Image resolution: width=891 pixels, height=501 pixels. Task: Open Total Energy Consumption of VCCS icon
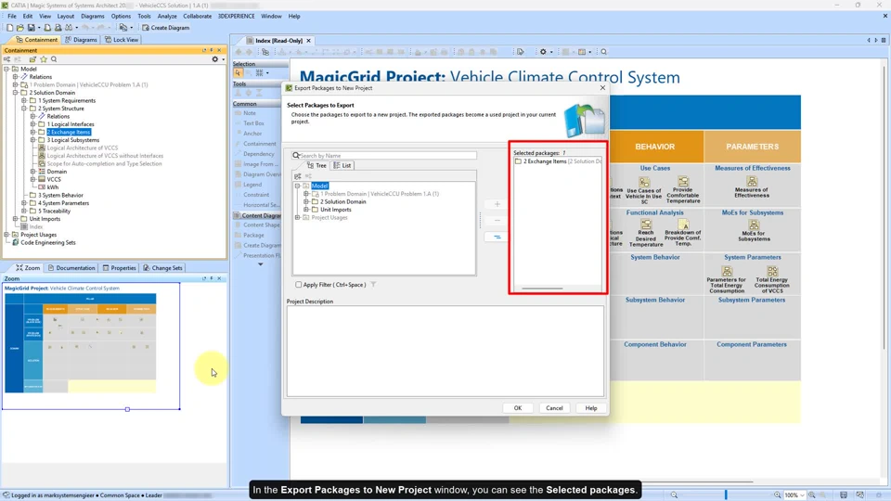point(771,271)
